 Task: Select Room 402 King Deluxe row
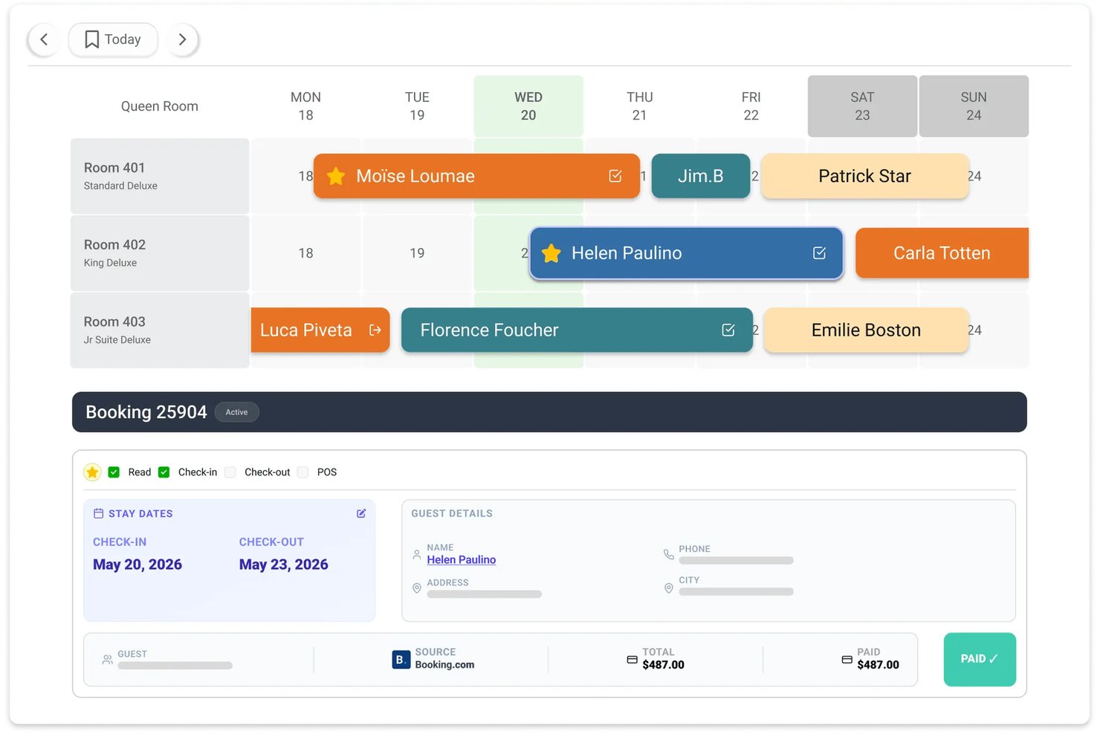click(x=160, y=253)
